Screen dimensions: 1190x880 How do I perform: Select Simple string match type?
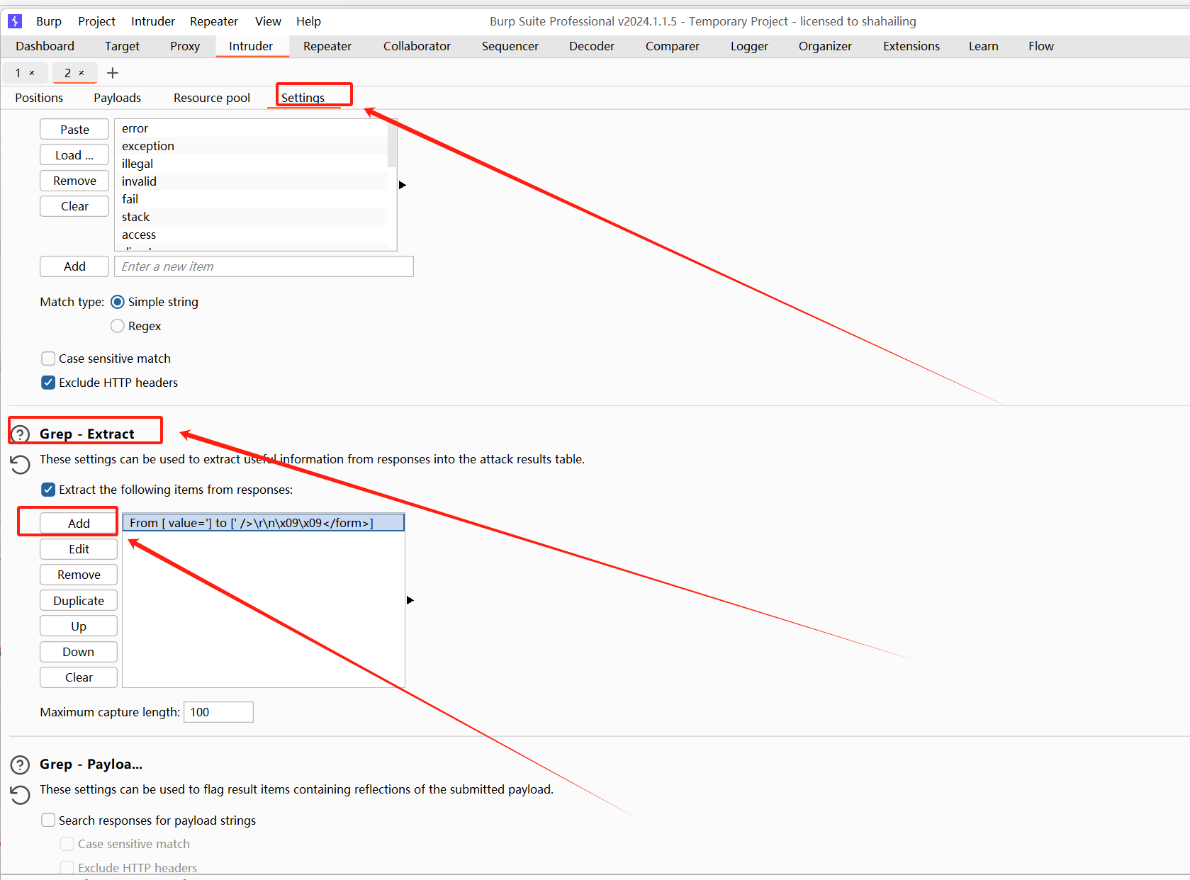pyautogui.click(x=118, y=302)
